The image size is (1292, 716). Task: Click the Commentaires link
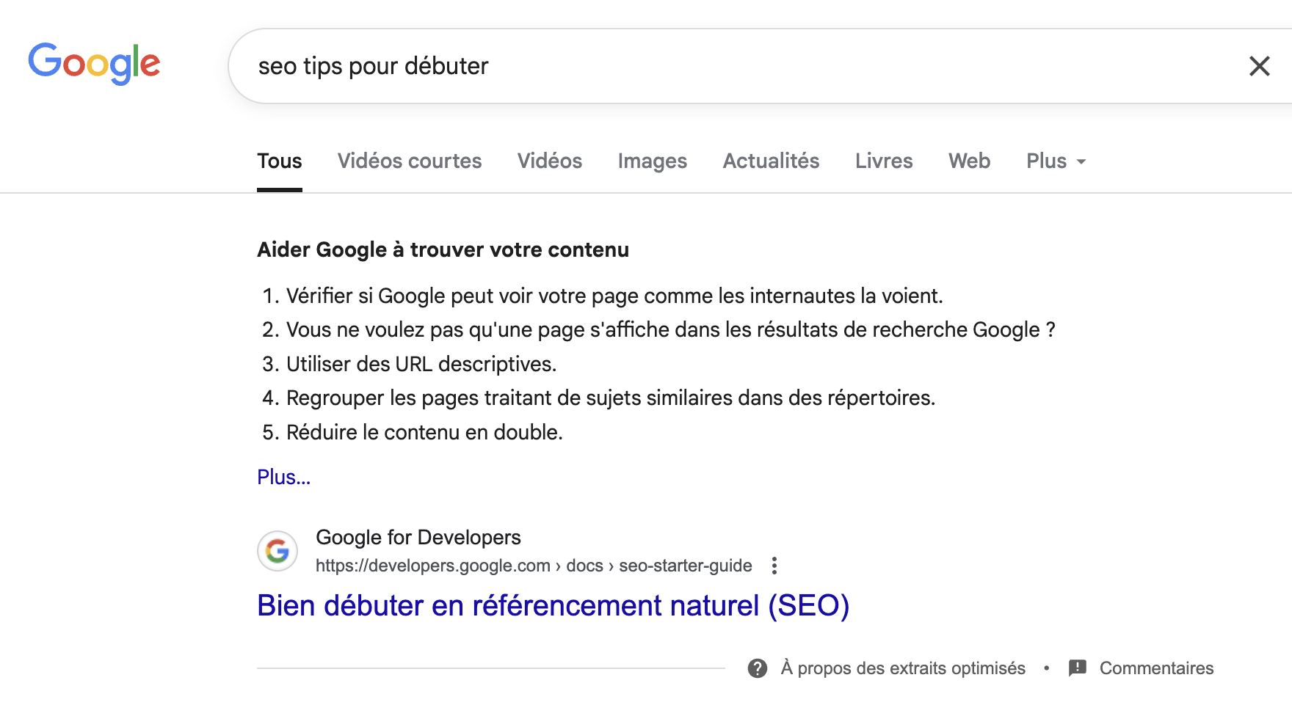pos(1156,668)
